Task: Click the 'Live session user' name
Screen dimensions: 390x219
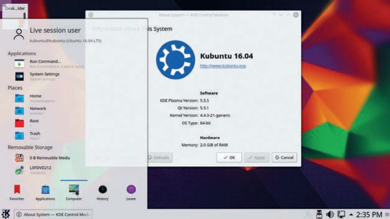Action: (55, 30)
